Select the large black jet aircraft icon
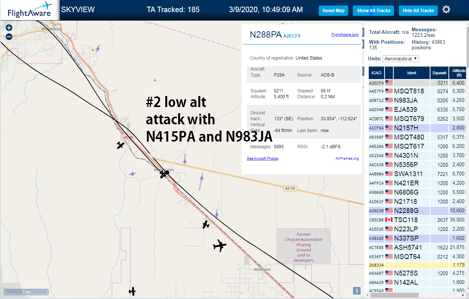Image resolution: width=469 pixels, height=299 pixels. [220, 246]
